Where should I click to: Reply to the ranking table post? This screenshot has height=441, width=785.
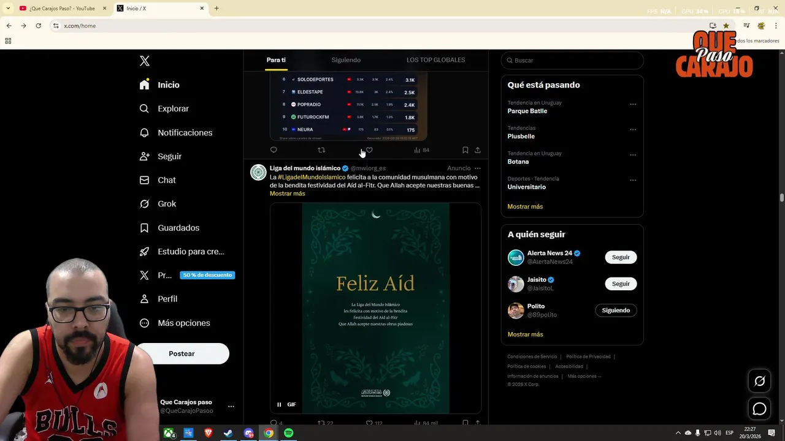click(x=274, y=150)
